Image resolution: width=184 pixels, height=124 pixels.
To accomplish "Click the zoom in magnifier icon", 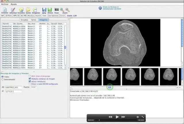I will (x=62, y=10).
